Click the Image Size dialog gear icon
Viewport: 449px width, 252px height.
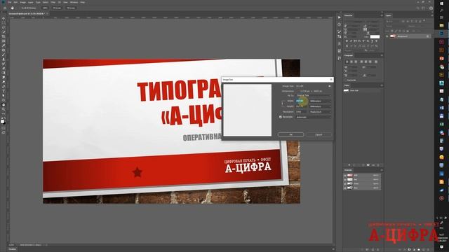[330, 86]
